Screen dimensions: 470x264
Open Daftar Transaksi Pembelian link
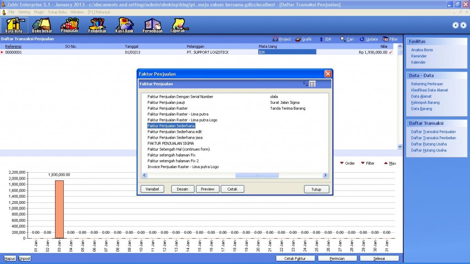[433, 138]
